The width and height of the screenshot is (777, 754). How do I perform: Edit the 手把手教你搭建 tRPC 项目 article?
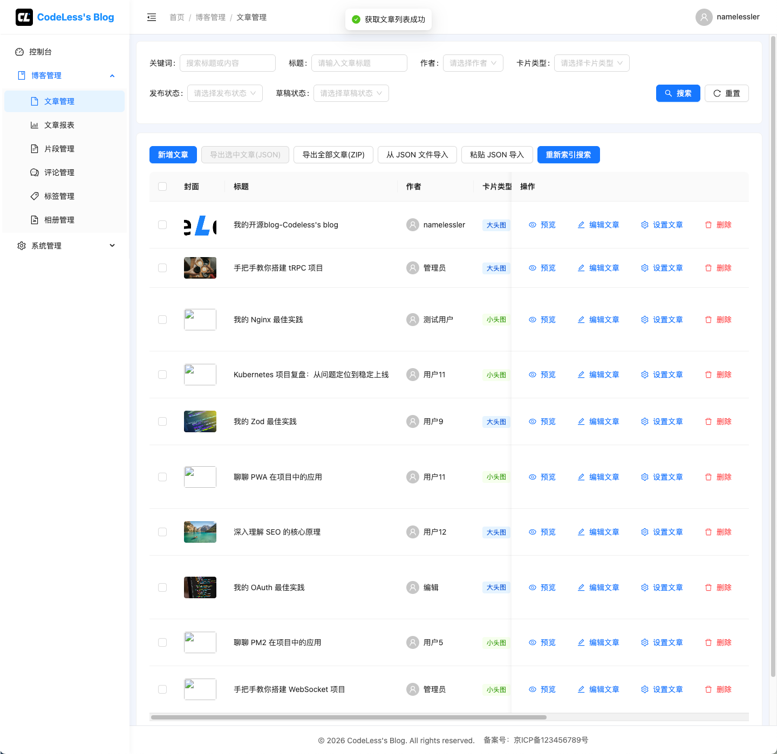[x=598, y=268]
